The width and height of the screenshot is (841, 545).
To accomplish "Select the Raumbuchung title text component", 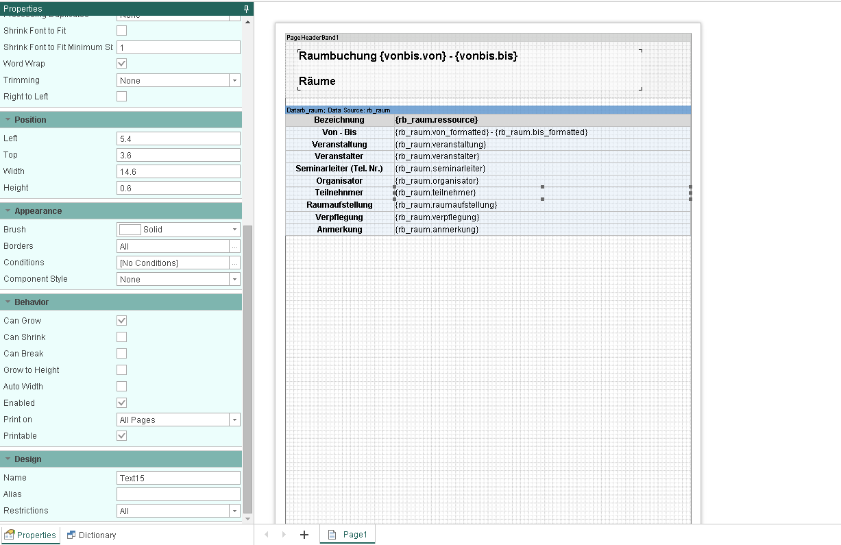I will (470, 69).
